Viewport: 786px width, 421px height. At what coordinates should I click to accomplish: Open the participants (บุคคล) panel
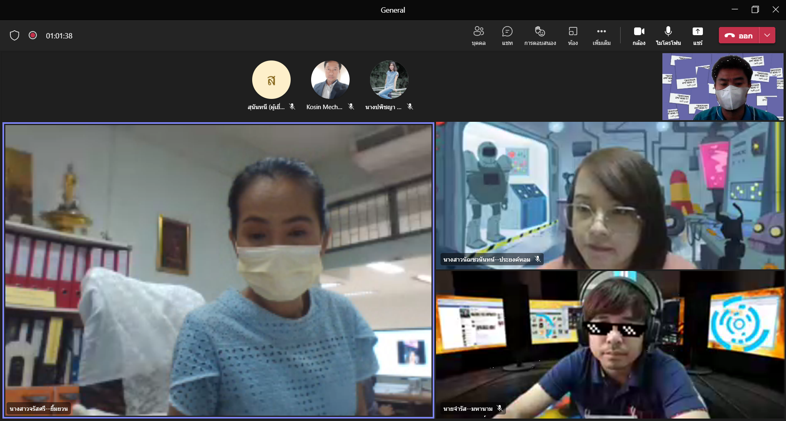pyautogui.click(x=479, y=36)
